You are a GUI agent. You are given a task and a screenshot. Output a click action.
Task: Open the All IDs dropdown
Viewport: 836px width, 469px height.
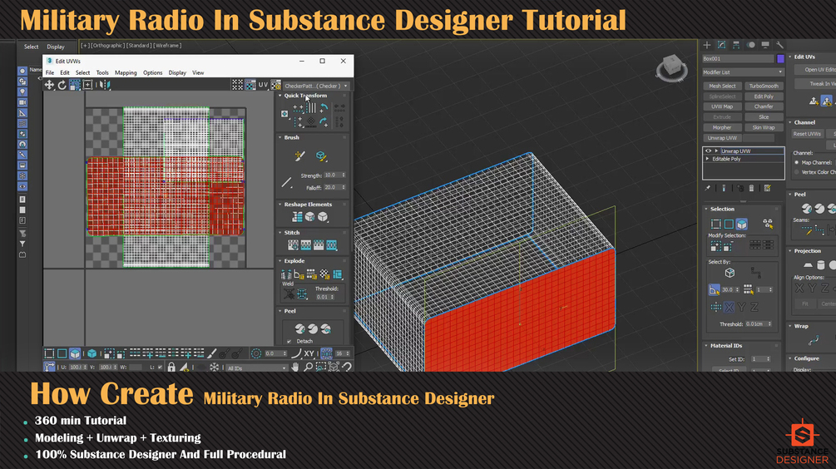[x=257, y=368]
